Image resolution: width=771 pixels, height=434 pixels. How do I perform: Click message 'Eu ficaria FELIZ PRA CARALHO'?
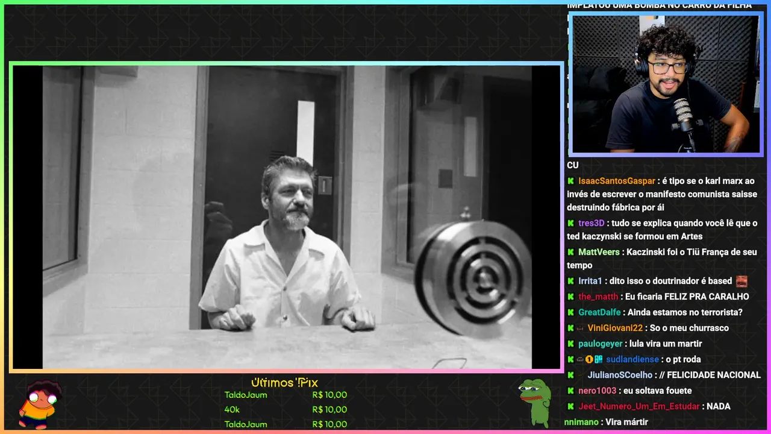pyautogui.click(x=687, y=297)
